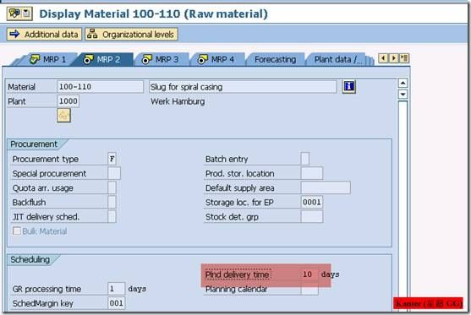The image size is (471, 315).
Task: Click the SchedMargin key field 001
Action: coord(116,303)
